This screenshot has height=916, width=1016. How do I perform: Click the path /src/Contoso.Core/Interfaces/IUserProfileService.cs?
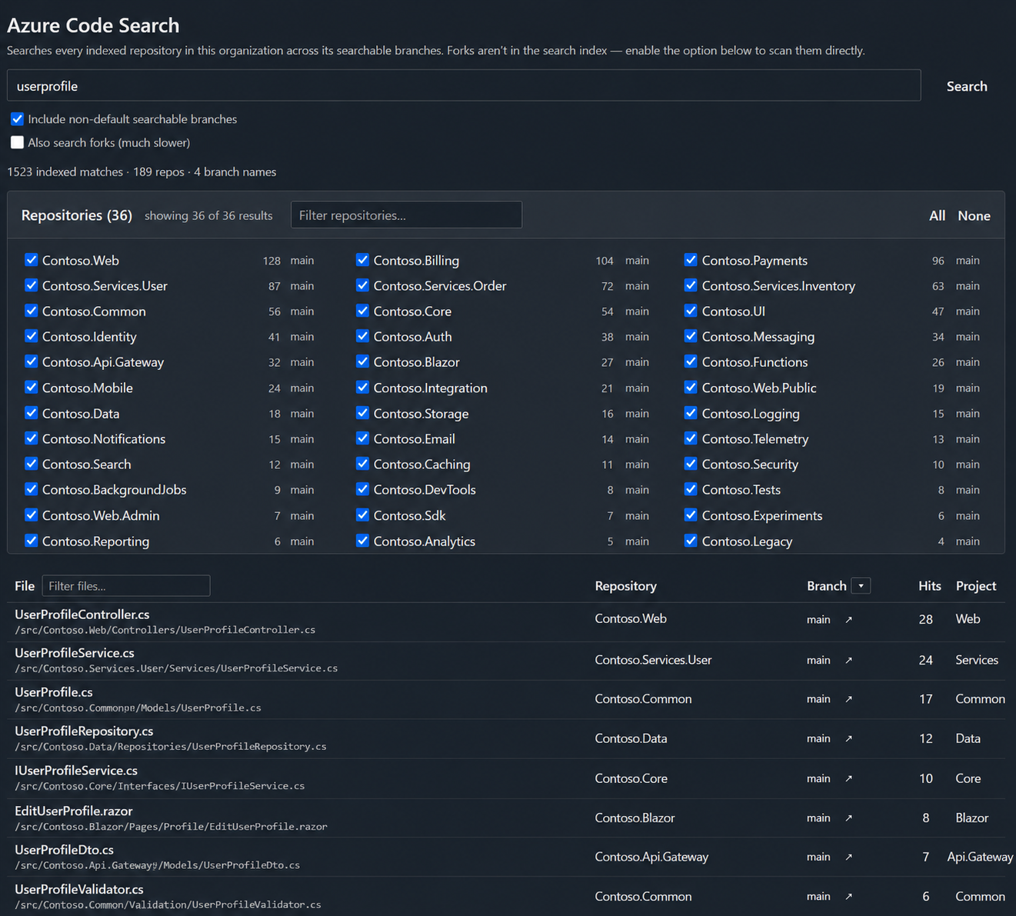click(x=160, y=786)
